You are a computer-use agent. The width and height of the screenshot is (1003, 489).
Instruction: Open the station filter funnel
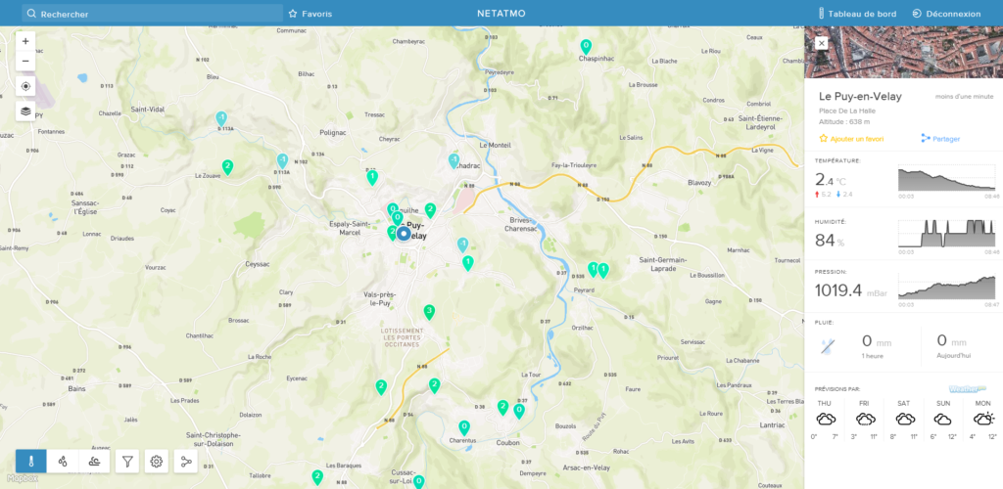point(127,461)
